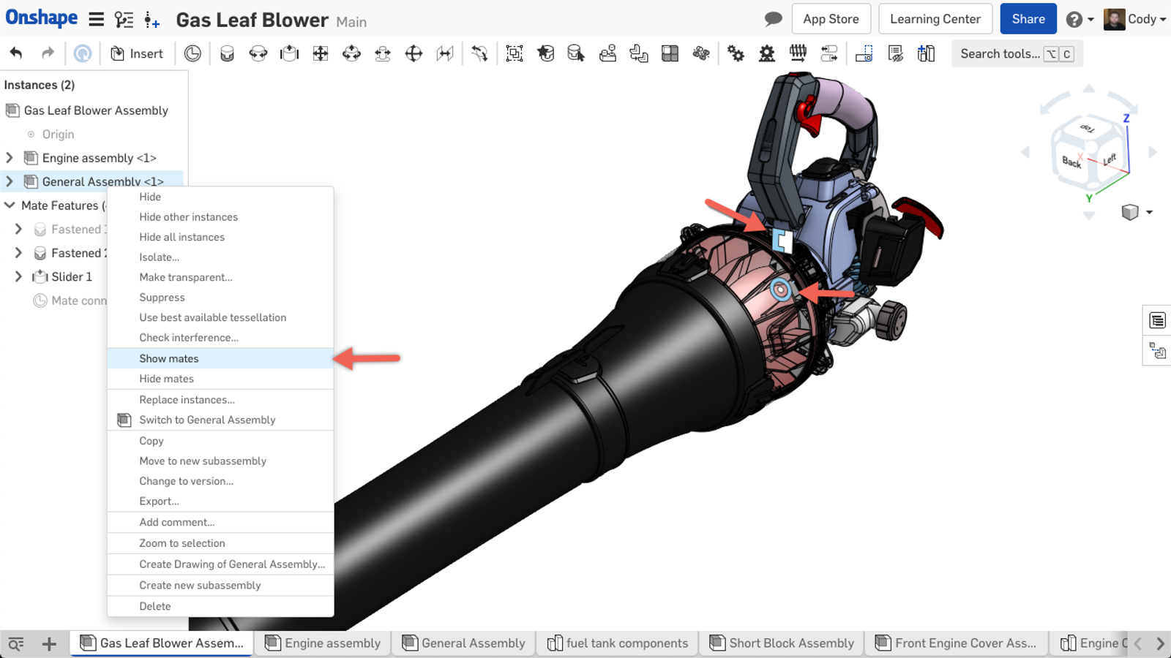Select the Fastened mate tool
This screenshot has height=658, width=1171.
227,53
